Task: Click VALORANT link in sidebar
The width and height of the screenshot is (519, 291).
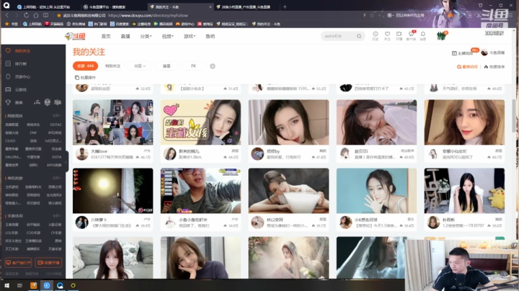Action: pos(13,157)
